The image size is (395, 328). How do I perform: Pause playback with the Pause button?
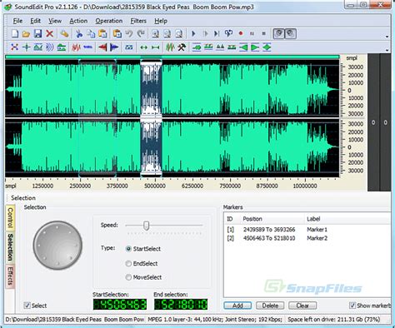tap(252, 34)
